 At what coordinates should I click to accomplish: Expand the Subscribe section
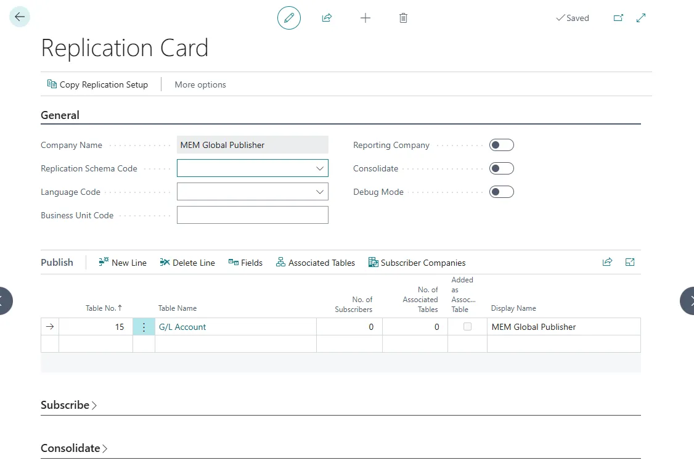[68, 405]
